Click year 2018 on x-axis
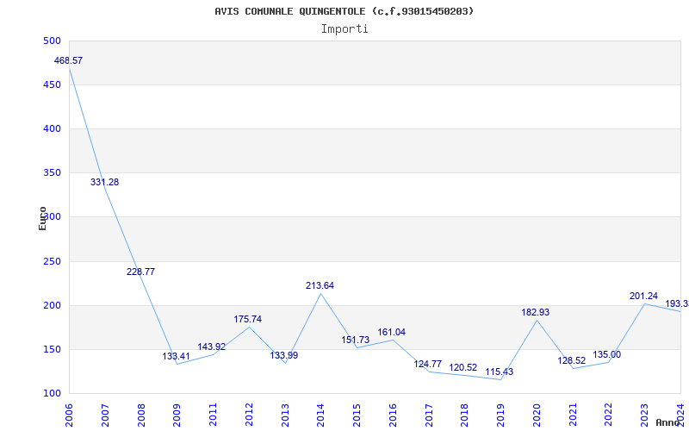The image size is (689, 431). [x=465, y=415]
